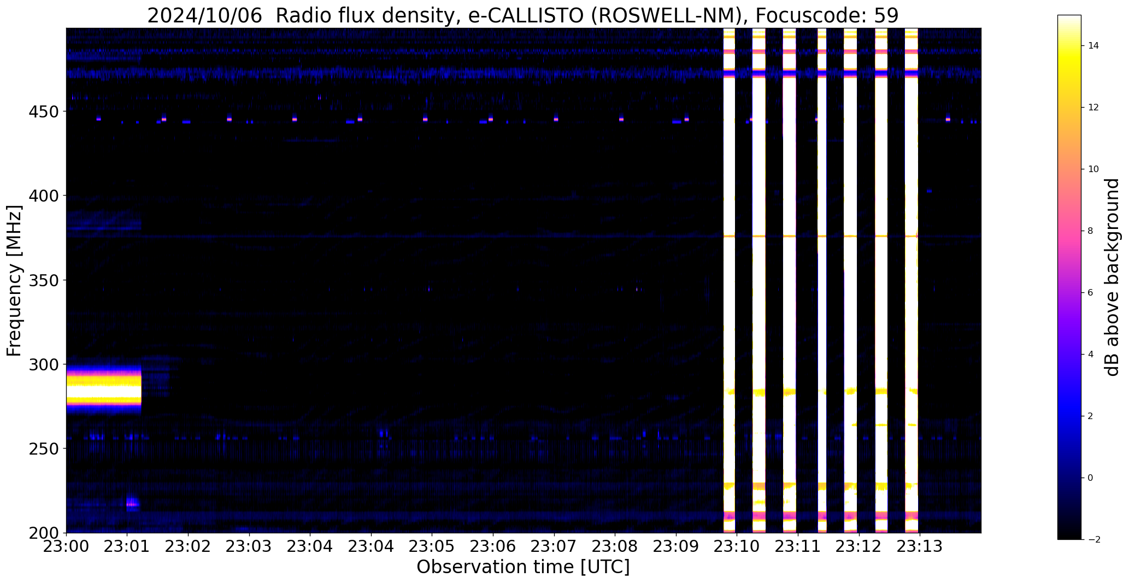Click the colorbar tick labeled 10
1129x583 pixels.
[1093, 169]
